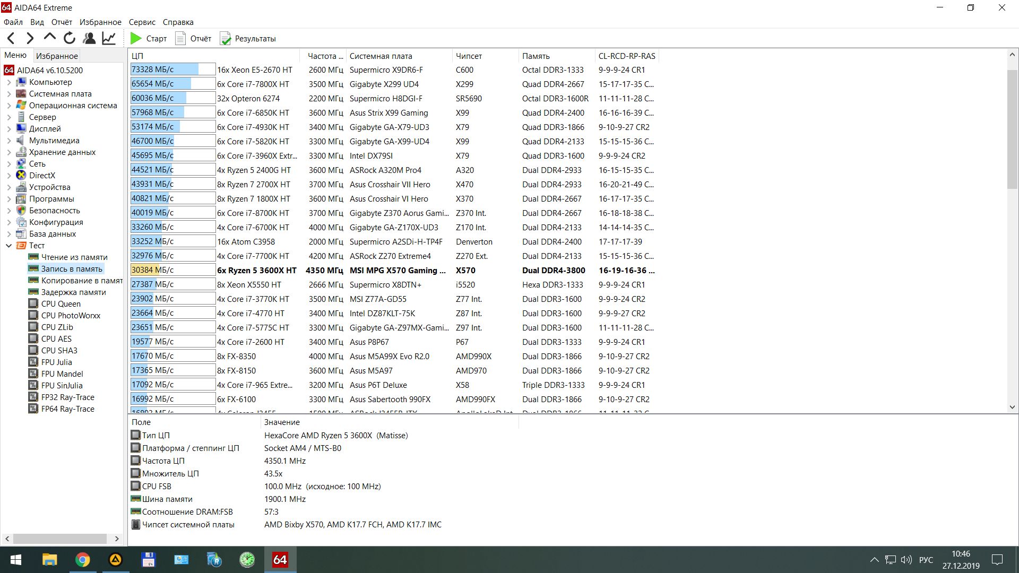Select the FPU Julia test

(x=56, y=362)
